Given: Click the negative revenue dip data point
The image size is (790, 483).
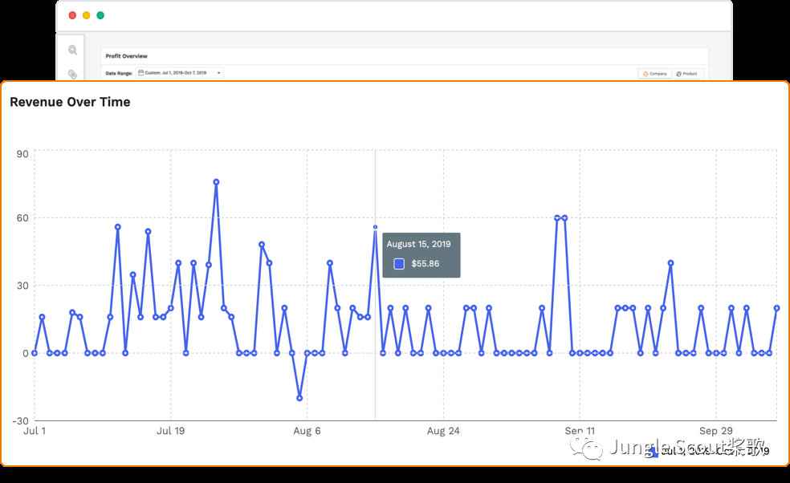Looking at the screenshot, I should [299, 398].
